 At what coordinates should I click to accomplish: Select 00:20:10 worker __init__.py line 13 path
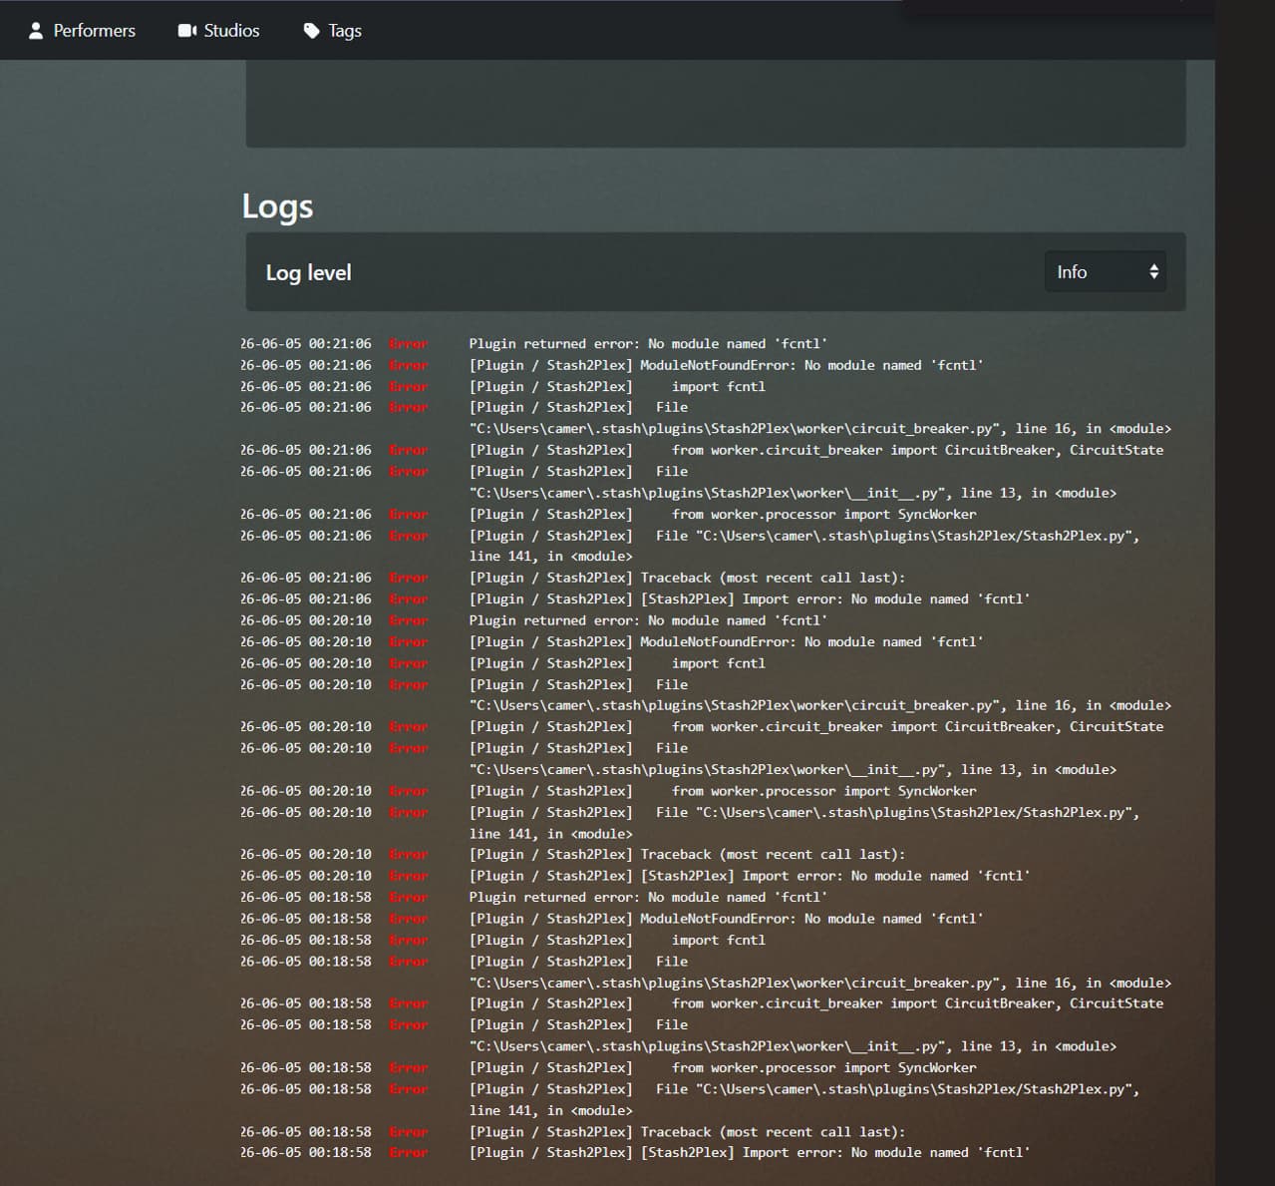tap(793, 770)
